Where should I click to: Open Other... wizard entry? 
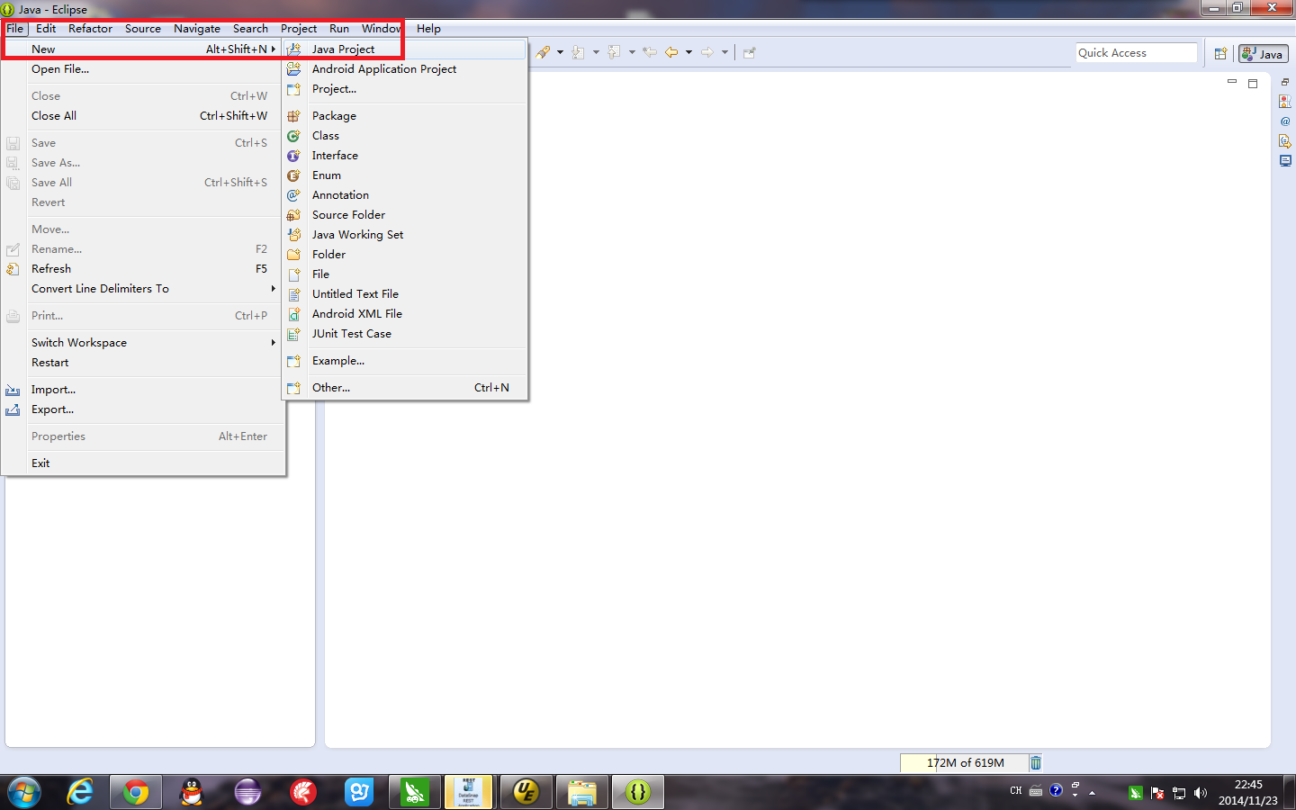click(405, 388)
